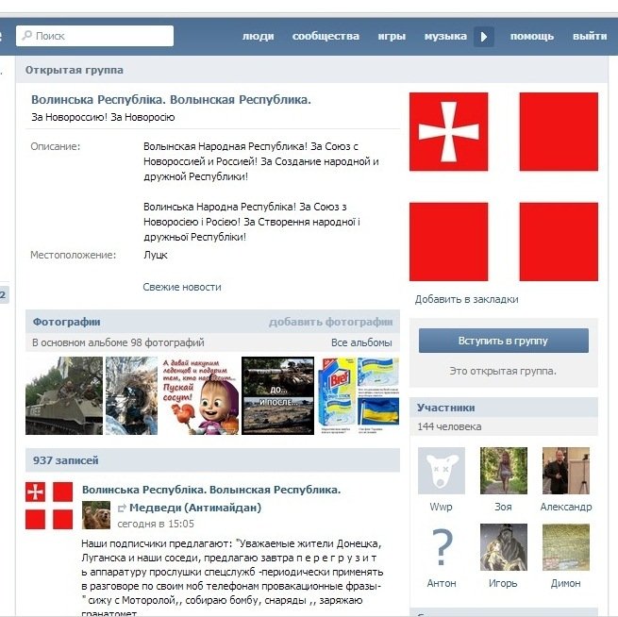Image resolution: width=618 pixels, height=617 pixels.
Task: Open the люди menu item
Action: 258,37
